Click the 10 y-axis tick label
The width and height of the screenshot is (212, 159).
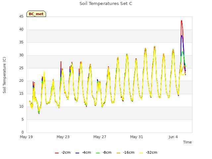tap(21, 107)
